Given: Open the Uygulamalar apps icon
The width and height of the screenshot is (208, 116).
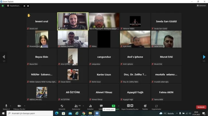Looking at the screenshot, I should 156,106.
